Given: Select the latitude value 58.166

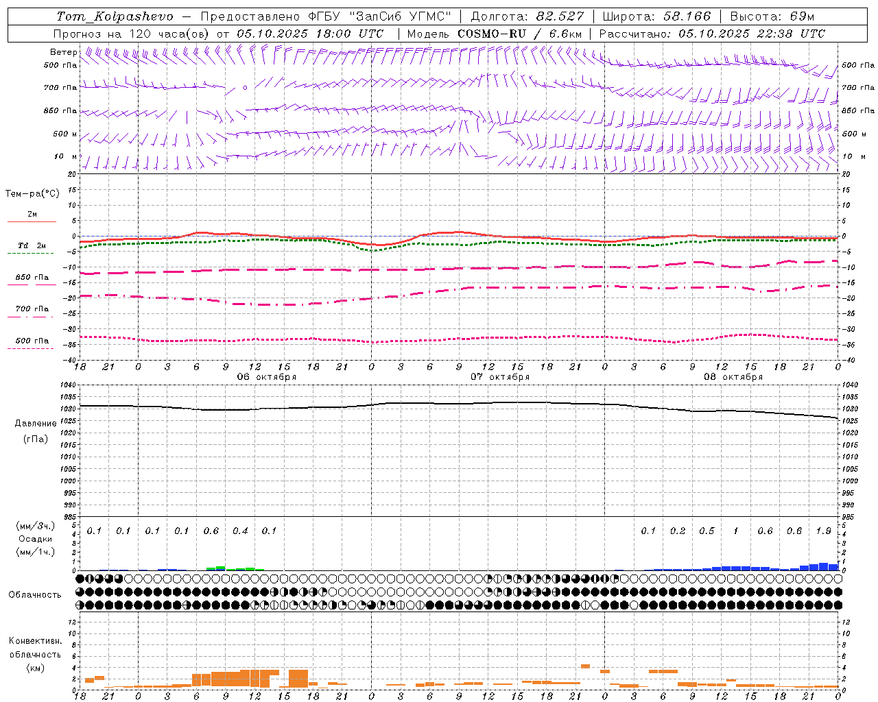Looking at the screenshot, I should coord(687,16).
